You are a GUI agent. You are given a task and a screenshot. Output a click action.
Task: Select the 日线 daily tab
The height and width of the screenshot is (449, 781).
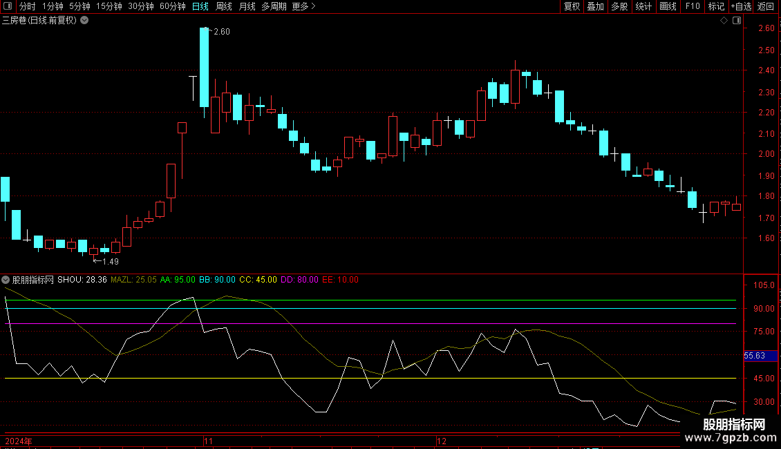(x=200, y=6)
